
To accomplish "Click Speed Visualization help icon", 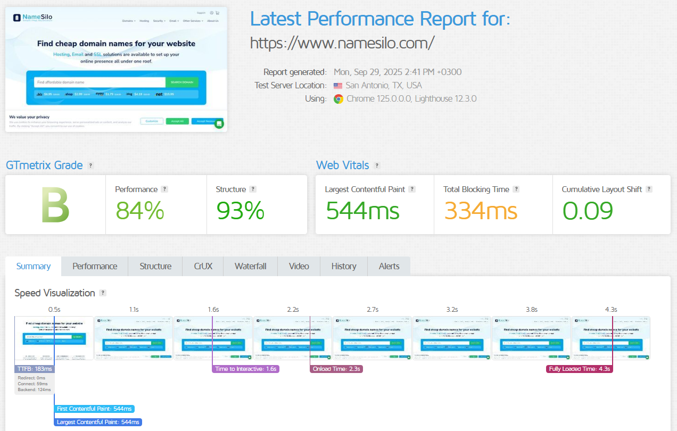I will click(x=103, y=293).
